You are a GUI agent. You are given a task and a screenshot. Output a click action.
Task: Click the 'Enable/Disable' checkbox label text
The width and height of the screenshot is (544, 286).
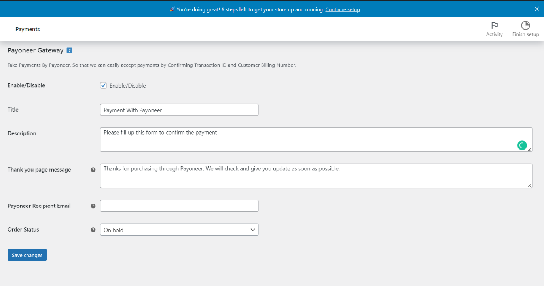pyautogui.click(x=128, y=86)
